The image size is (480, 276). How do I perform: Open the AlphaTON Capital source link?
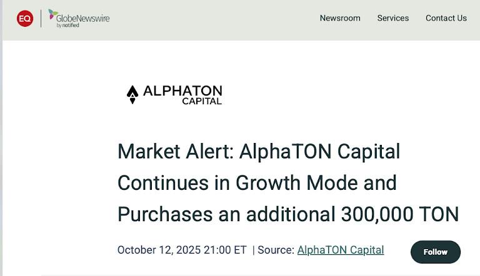coord(341,250)
